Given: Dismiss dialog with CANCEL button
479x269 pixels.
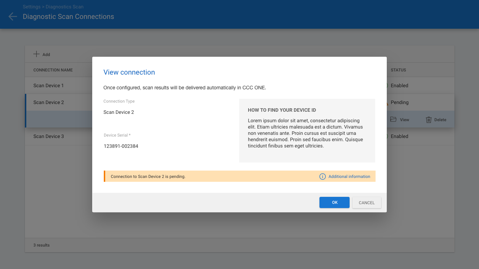Looking at the screenshot, I should (x=367, y=203).
